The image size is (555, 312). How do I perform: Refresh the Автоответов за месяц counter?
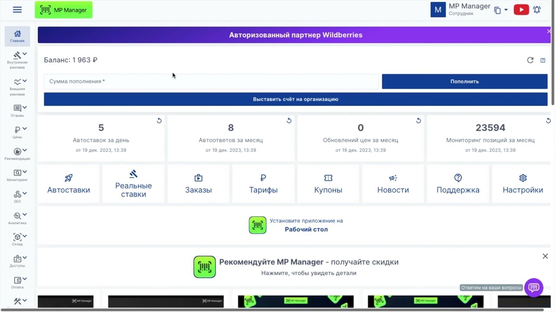point(289,120)
